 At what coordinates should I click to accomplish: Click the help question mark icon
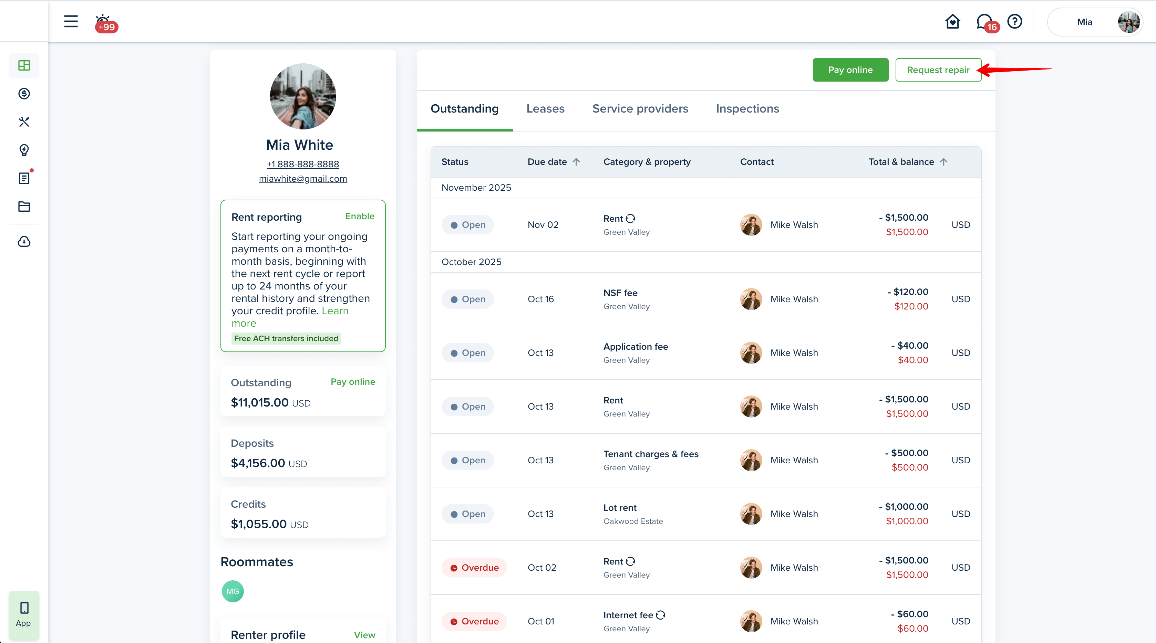(x=1015, y=22)
